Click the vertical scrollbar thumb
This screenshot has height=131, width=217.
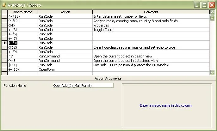213,18
